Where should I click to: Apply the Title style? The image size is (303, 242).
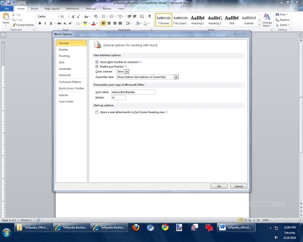coord(232,20)
